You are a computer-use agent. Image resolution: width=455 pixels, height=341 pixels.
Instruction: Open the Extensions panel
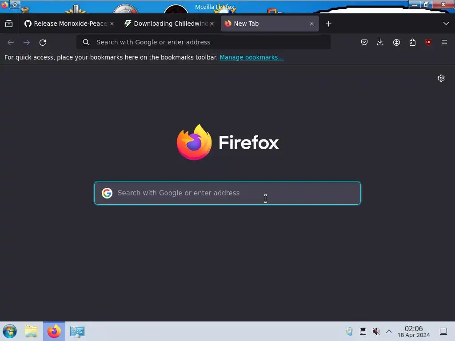412,42
